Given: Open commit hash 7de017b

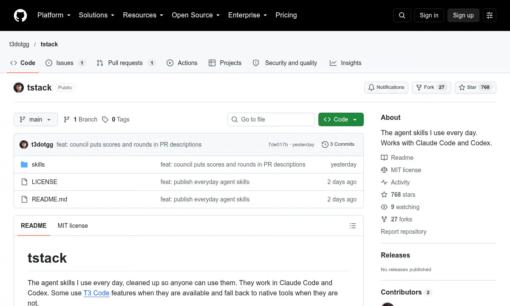Looking at the screenshot, I should 278,144.
